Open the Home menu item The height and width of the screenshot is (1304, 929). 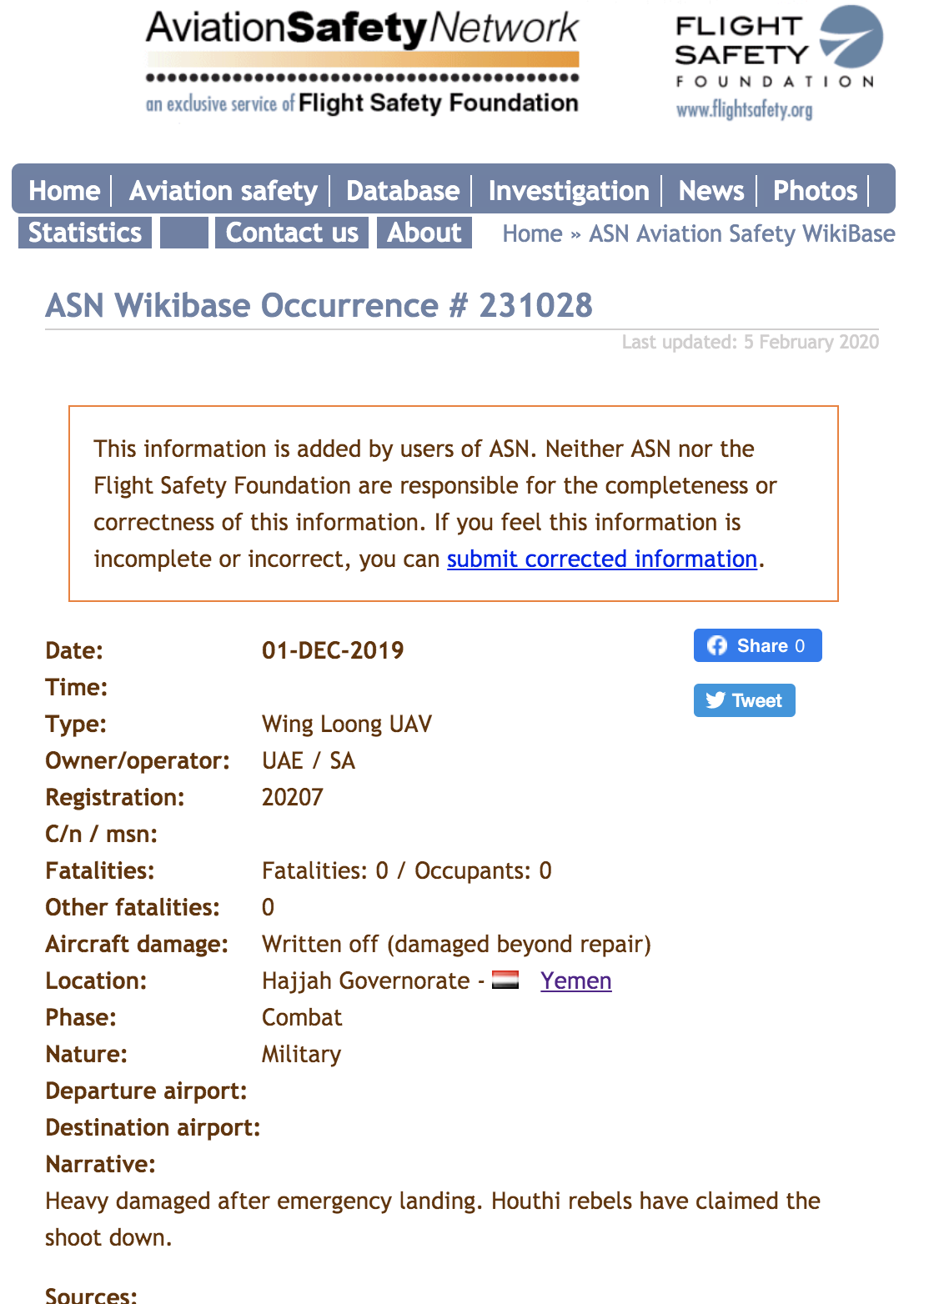pyautogui.click(x=63, y=191)
